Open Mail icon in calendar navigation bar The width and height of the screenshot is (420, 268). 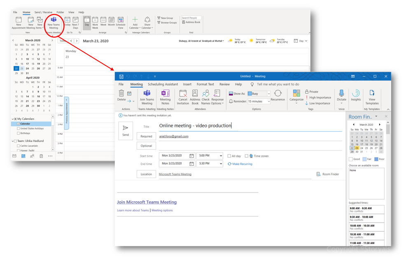tap(14, 156)
